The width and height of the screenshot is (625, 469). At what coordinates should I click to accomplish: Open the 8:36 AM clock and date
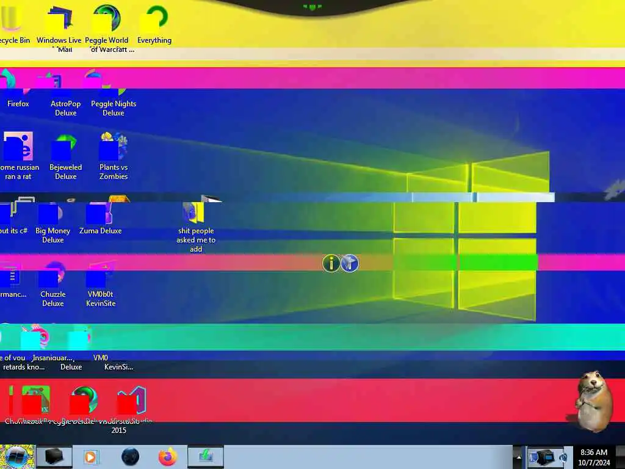click(x=594, y=457)
